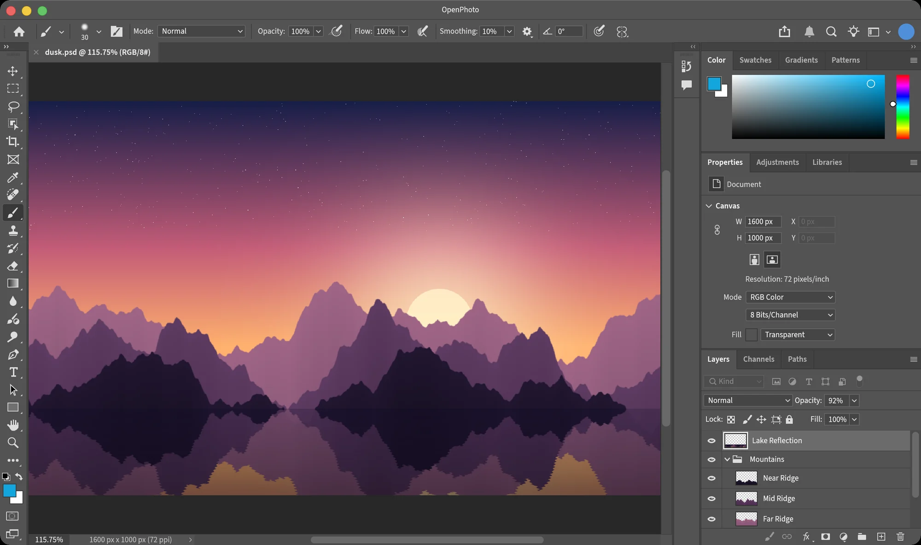Image resolution: width=921 pixels, height=545 pixels.
Task: Switch to the Channels tab
Action: point(758,359)
